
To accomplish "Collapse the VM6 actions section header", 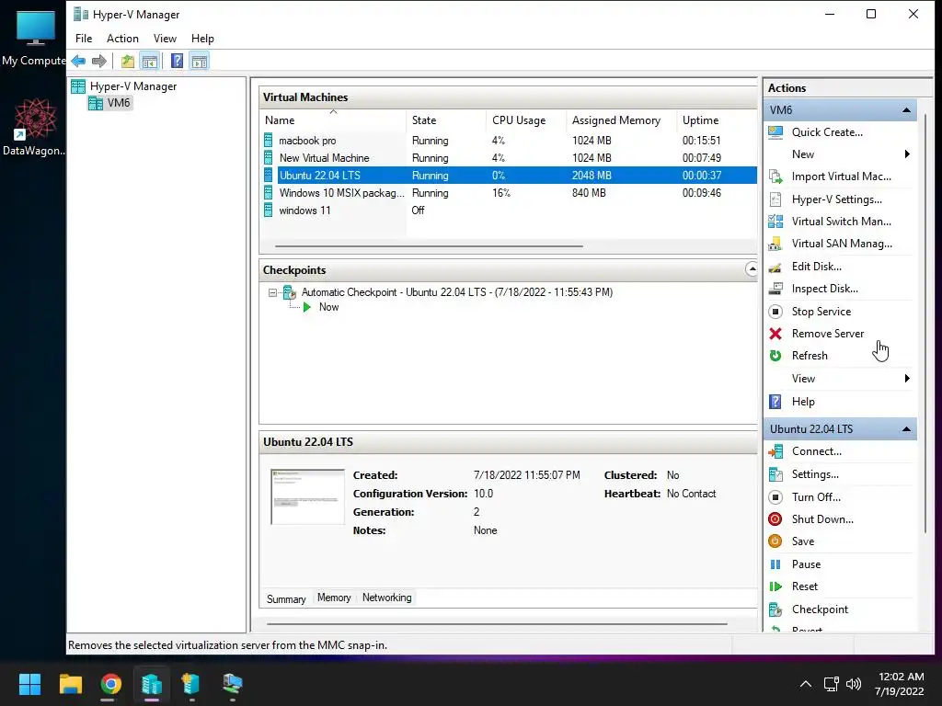I will click(x=906, y=110).
